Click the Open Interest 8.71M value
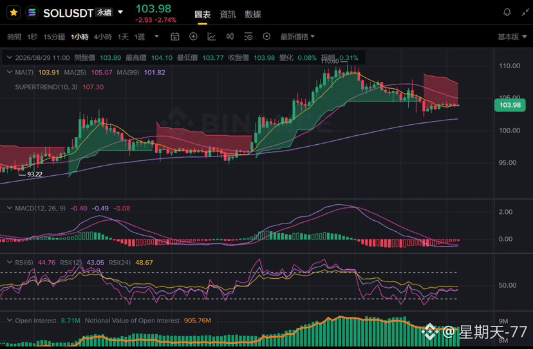Viewport: 533px width, 349px height. [70, 321]
